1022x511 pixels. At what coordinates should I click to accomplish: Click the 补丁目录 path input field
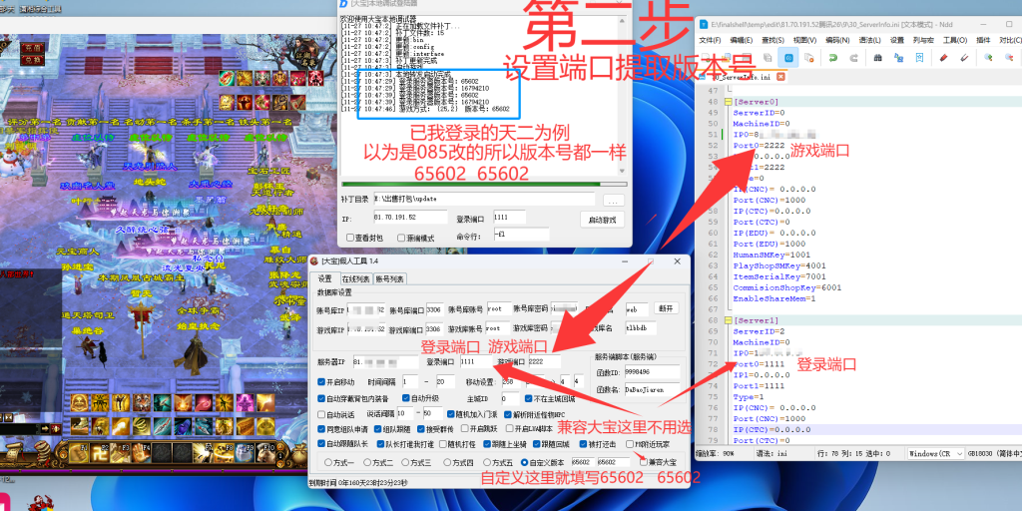484,199
